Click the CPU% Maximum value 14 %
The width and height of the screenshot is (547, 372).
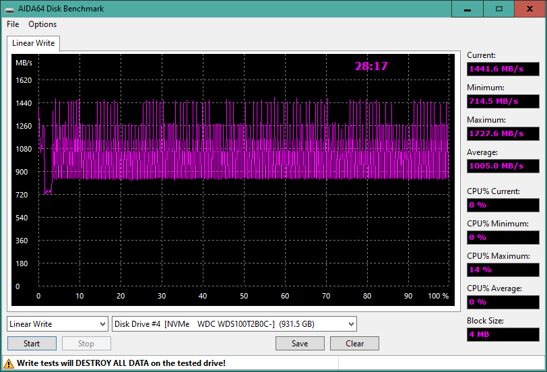[x=503, y=270]
